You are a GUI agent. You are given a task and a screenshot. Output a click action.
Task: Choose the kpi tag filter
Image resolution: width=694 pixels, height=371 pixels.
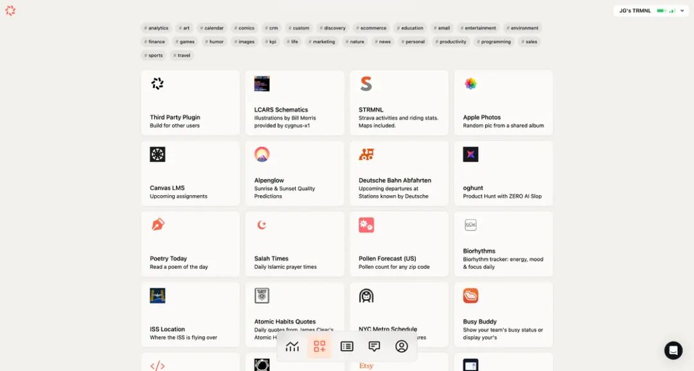pos(271,42)
